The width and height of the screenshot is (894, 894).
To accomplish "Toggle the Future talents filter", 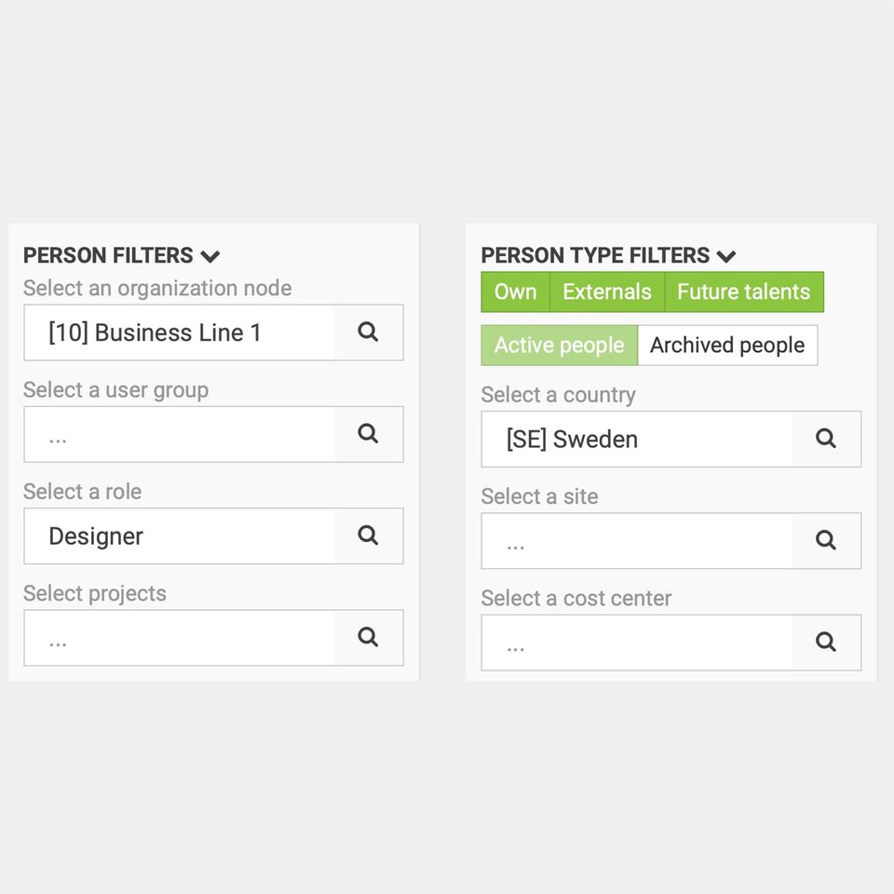I will (x=743, y=291).
